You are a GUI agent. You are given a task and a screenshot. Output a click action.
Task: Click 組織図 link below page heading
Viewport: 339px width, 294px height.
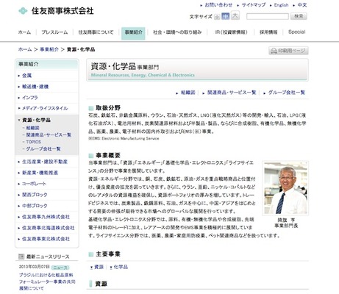pos(188,93)
